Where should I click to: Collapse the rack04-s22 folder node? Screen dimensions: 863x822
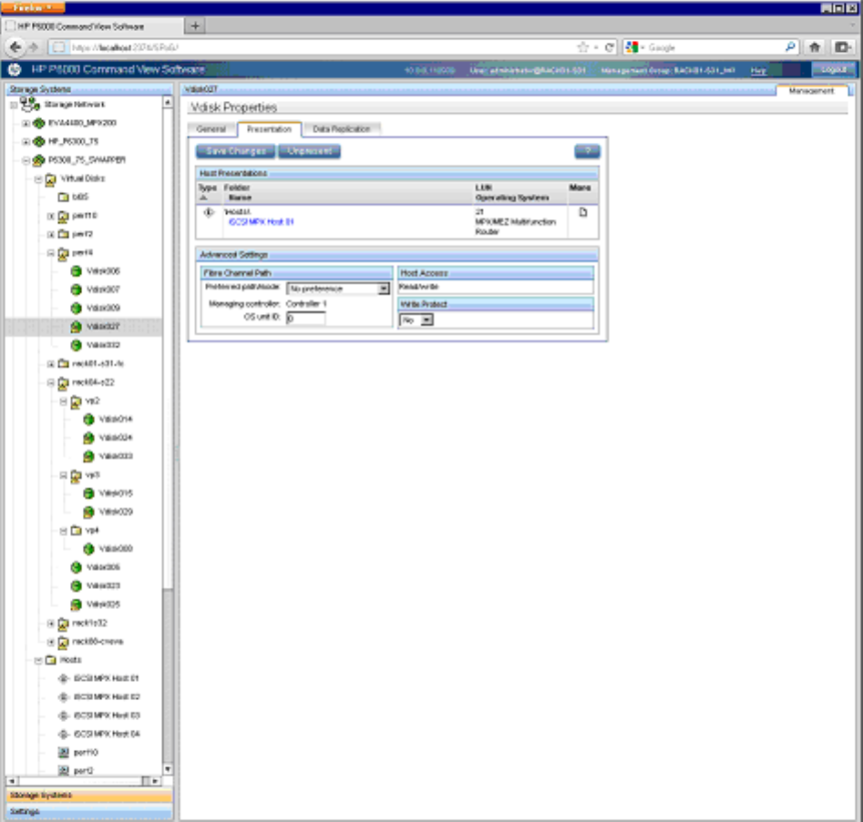point(51,382)
